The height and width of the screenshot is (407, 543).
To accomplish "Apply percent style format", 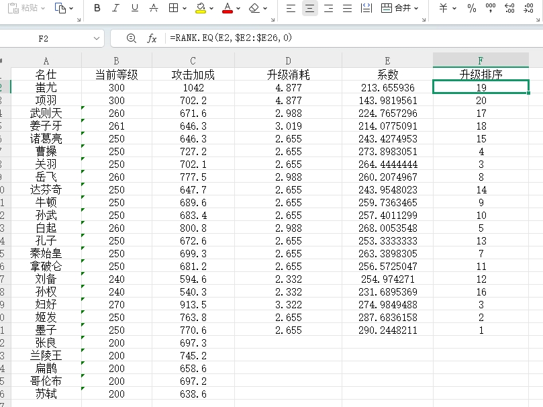I will pyautogui.click(x=472, y=7).
